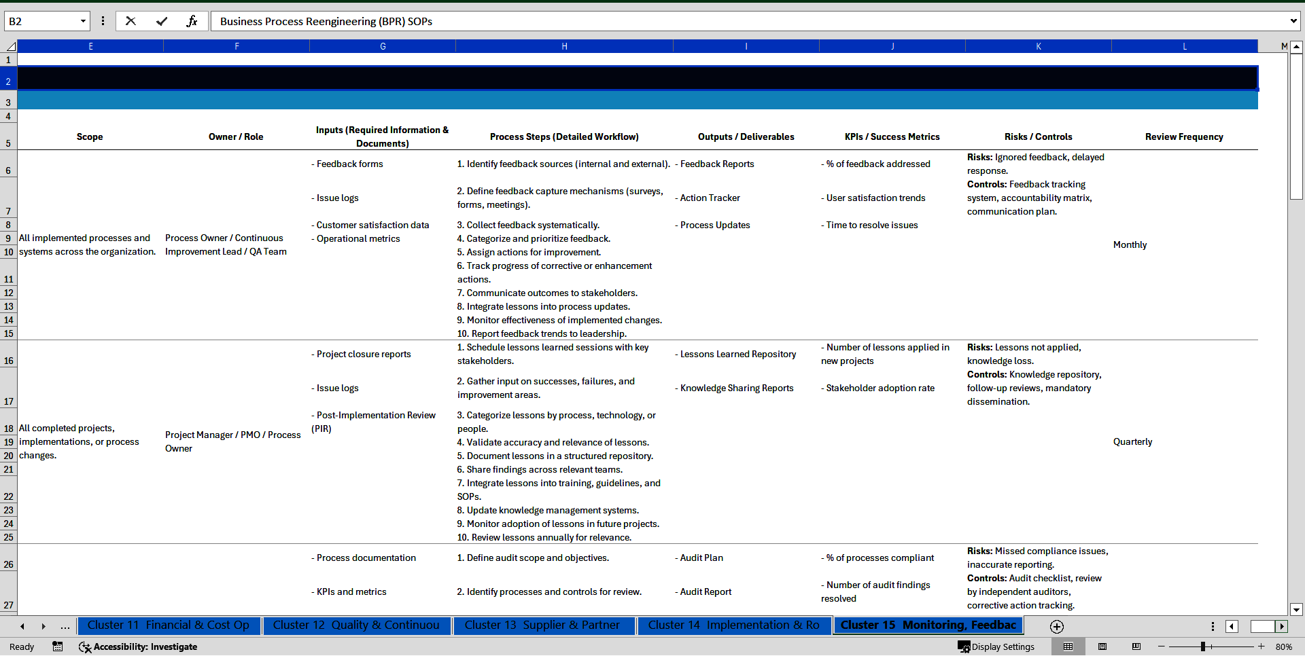Viewport: 1305px width, 656px height.
Task: Click the macro recording icon in status bar
Action: coord(58,646)
